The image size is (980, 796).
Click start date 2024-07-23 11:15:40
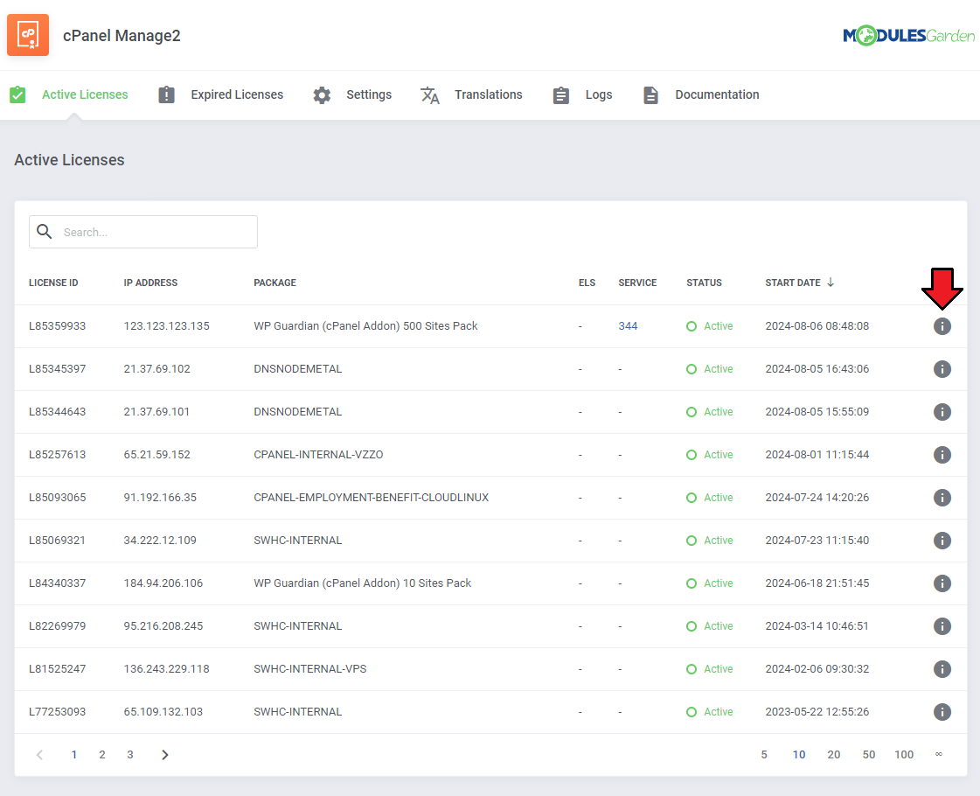point(817,541)
